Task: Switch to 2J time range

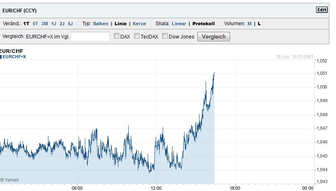Action: tap(62, 24)
